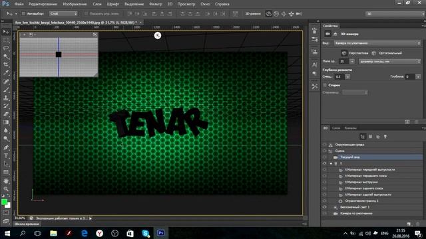Screen dimensions: 426x239
Task: Open the workspace switcher dropdown labeled 3D
Action: 395,13
